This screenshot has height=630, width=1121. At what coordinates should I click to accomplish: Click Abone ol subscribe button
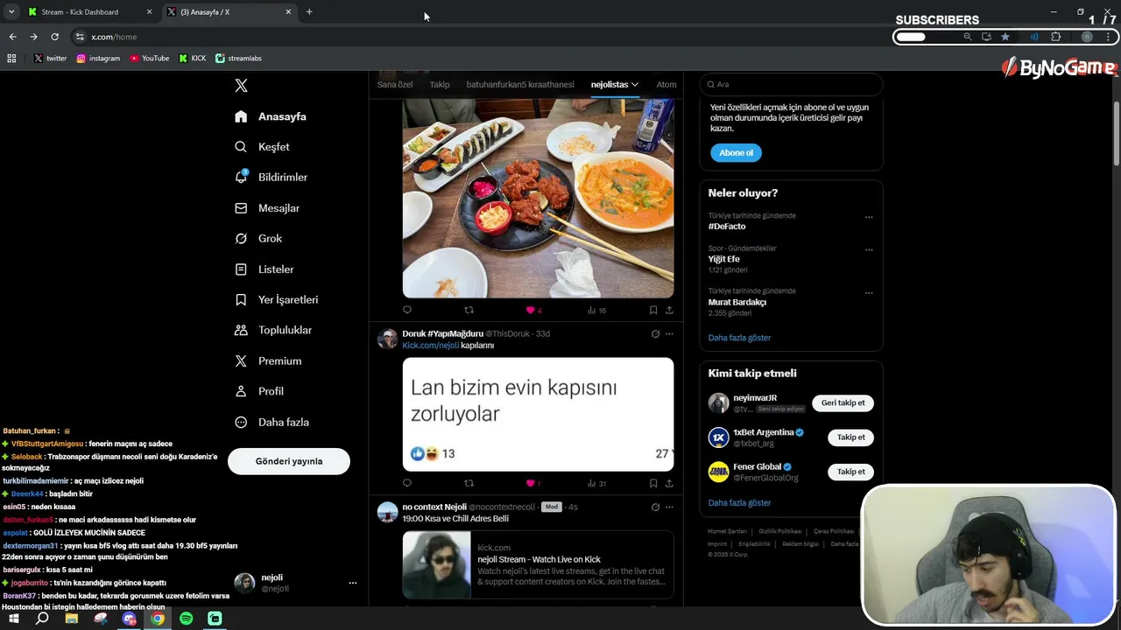point(736,153)
